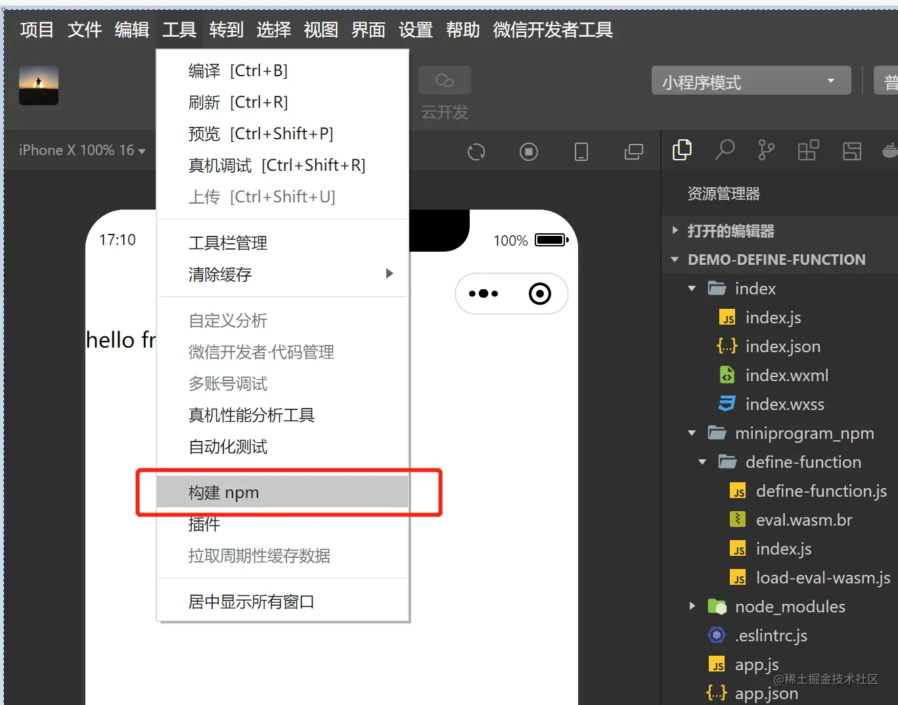This screenshot has height=705, width=898.
Task: Click the miniprogram capsule close circle
Action: point(540,294)
